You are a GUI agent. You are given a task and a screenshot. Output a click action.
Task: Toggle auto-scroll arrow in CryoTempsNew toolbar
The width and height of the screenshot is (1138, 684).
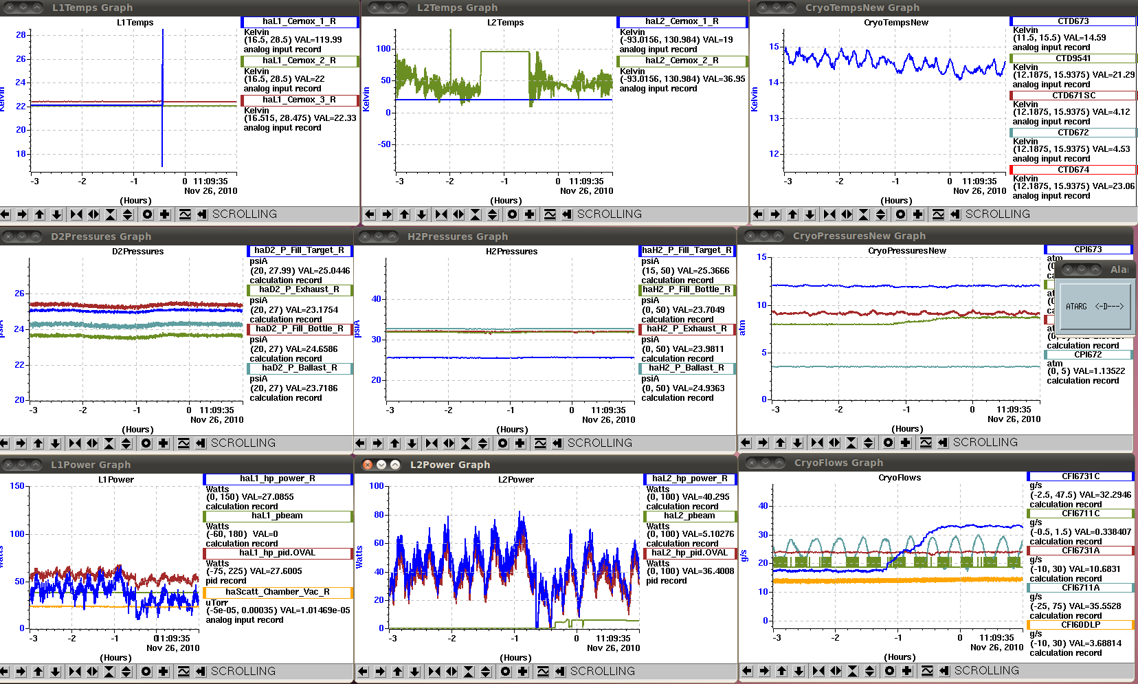coord(955,214)
